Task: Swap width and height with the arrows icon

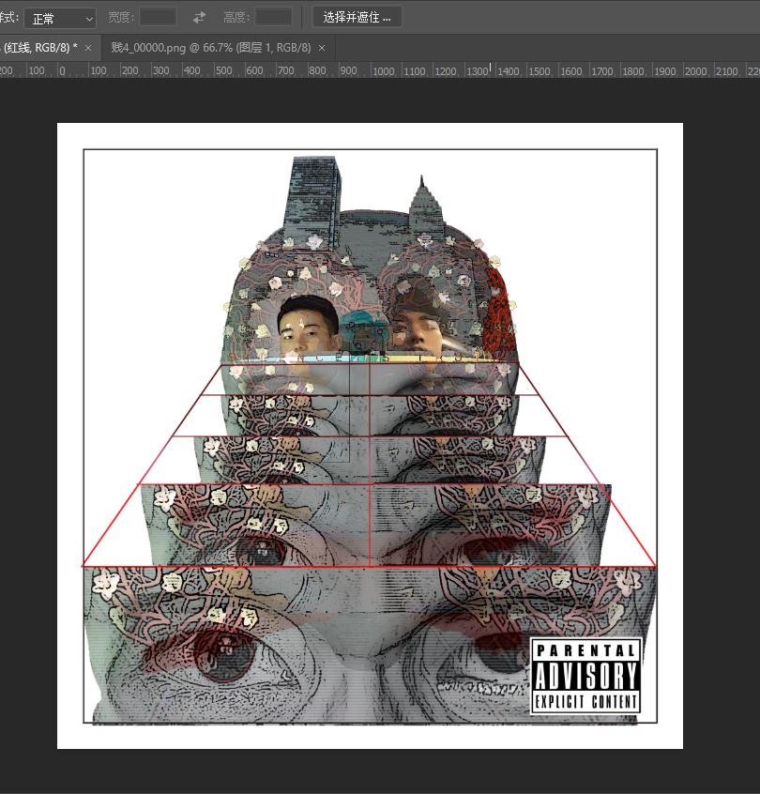Action: pos(200,18)
